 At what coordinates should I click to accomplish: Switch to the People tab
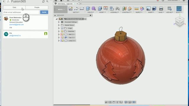37,7
